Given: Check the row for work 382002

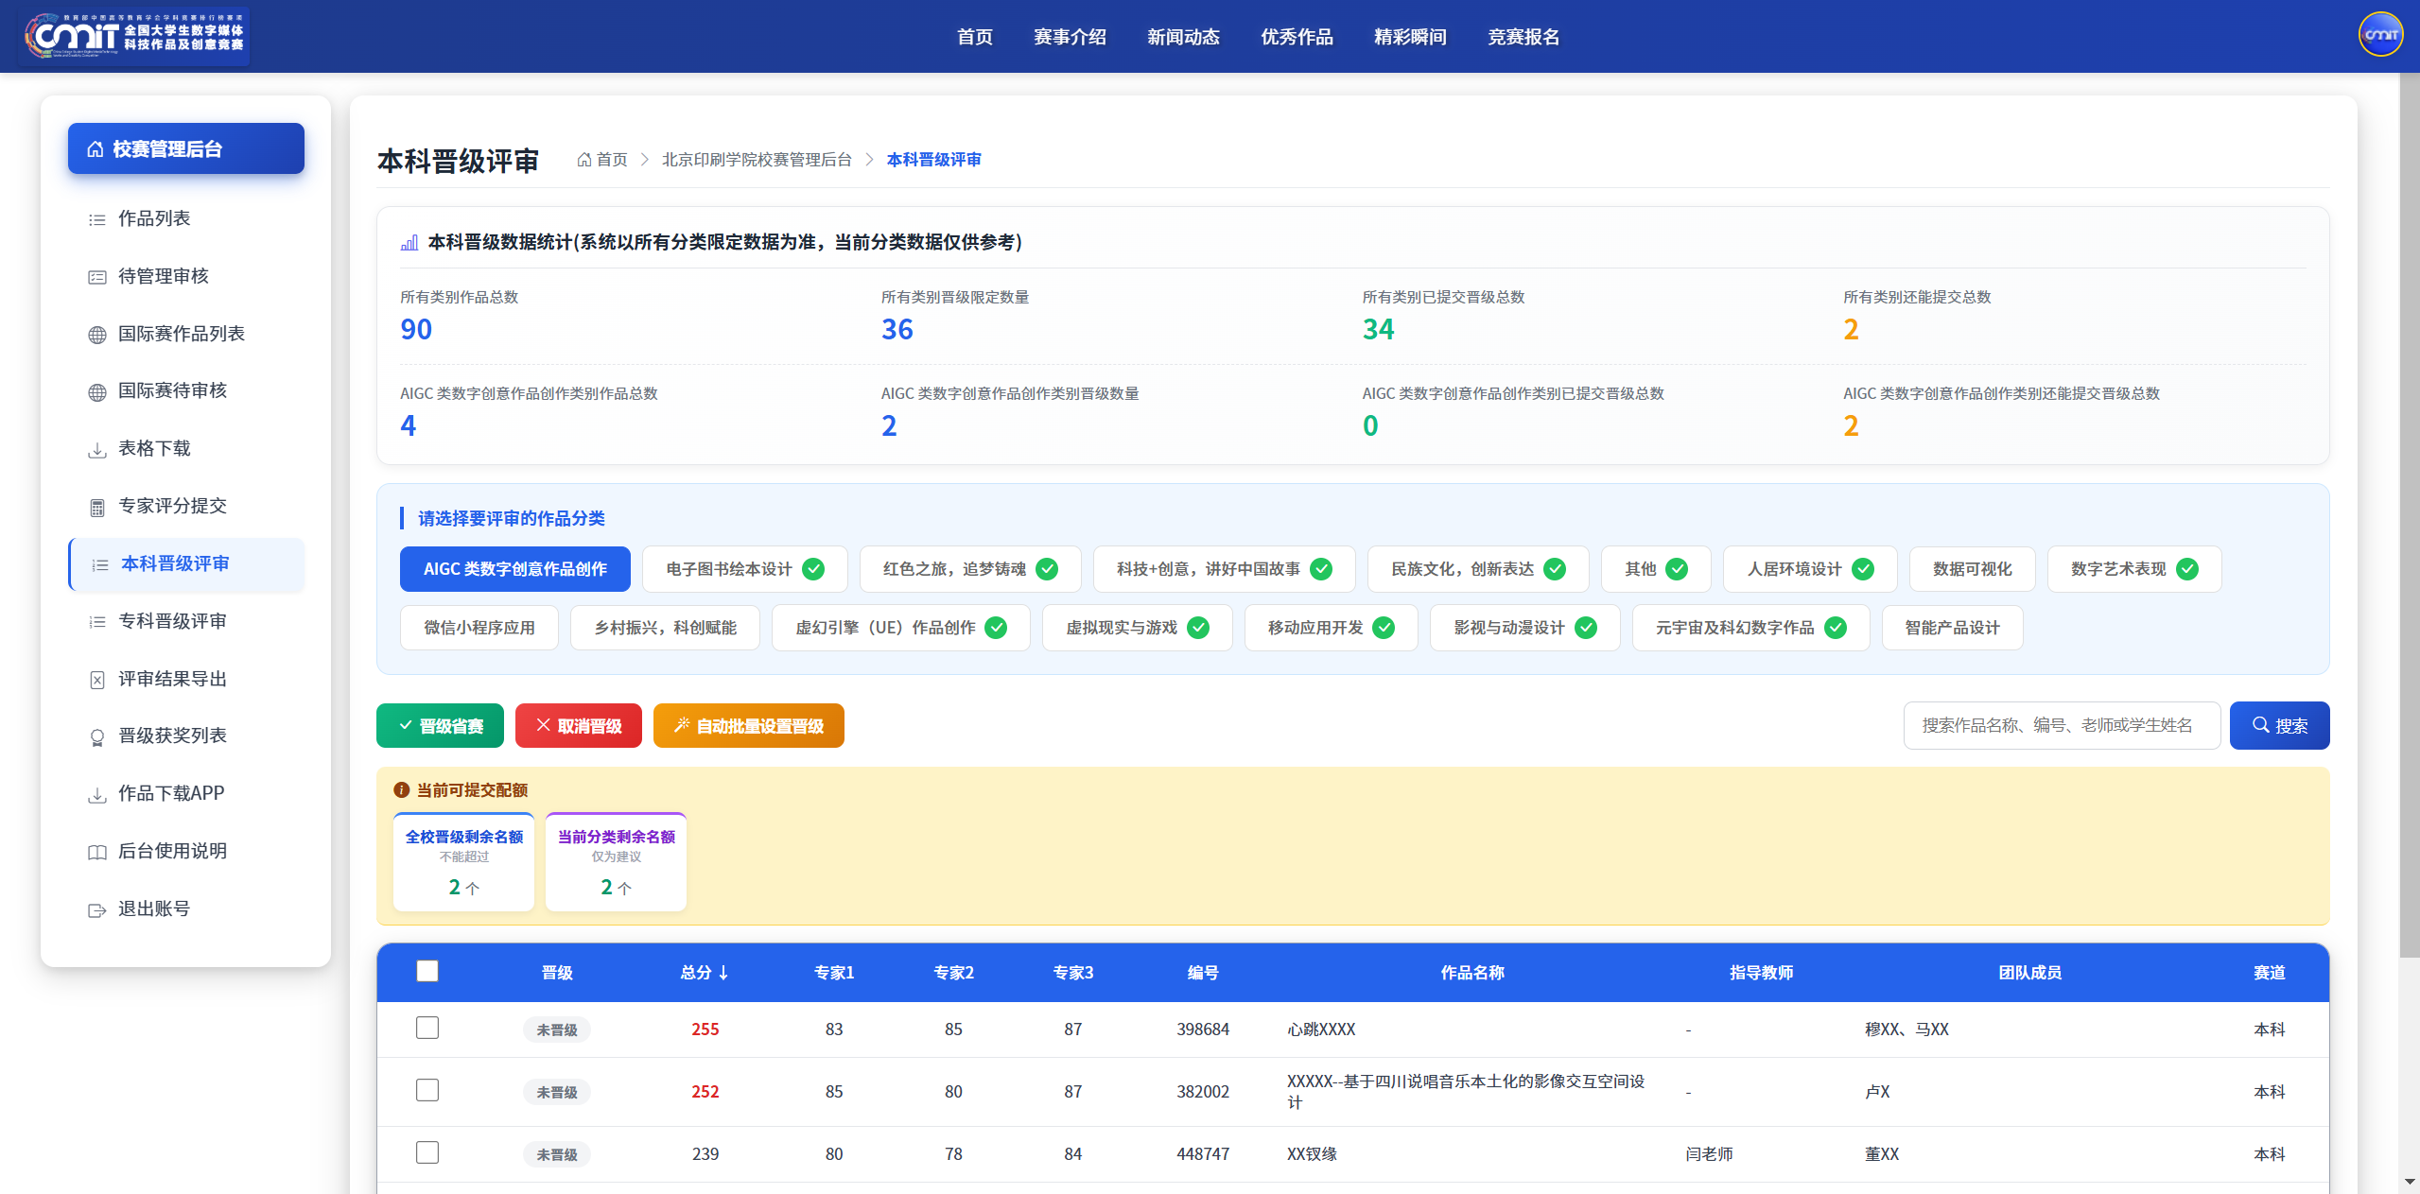Looking at the screenshot, I should 427,1090.
